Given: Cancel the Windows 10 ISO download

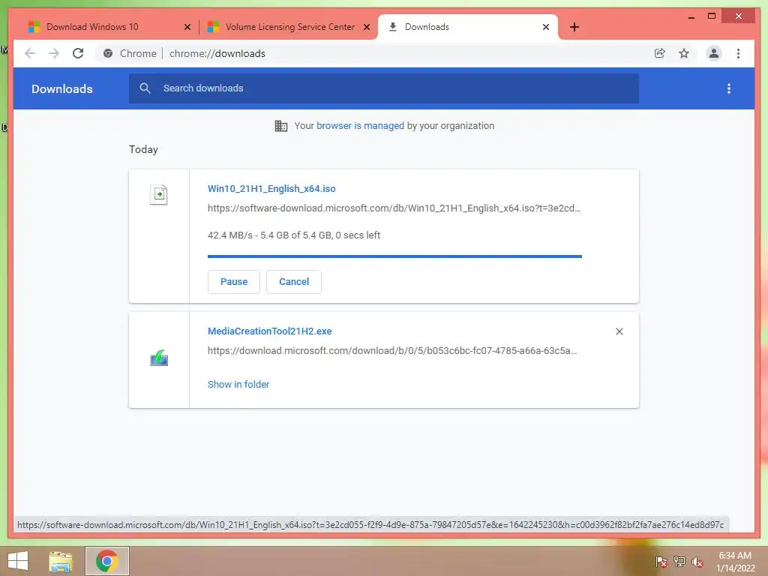Looking at the screenshot, I should click(x=294, y=282).
